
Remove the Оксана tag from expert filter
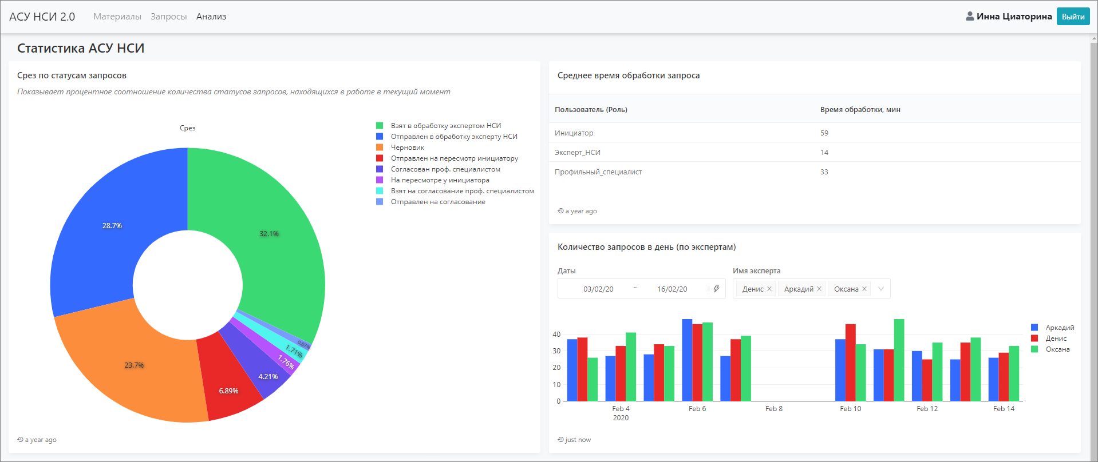pyautogui.click(x=864, y=289)
